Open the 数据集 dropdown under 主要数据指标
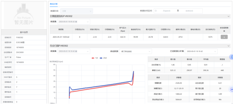 74,22
